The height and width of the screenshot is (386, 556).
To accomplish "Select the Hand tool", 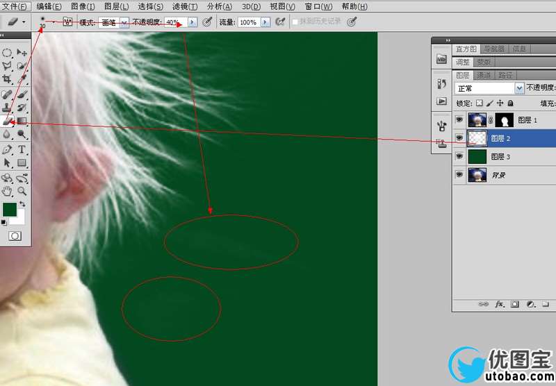I will [7, 192].
